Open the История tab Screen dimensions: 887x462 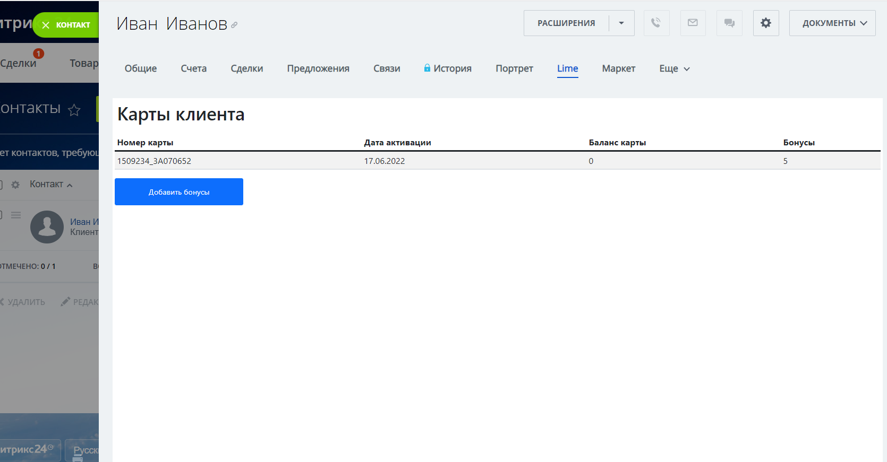pyautogui.click(x=452, y=68)
